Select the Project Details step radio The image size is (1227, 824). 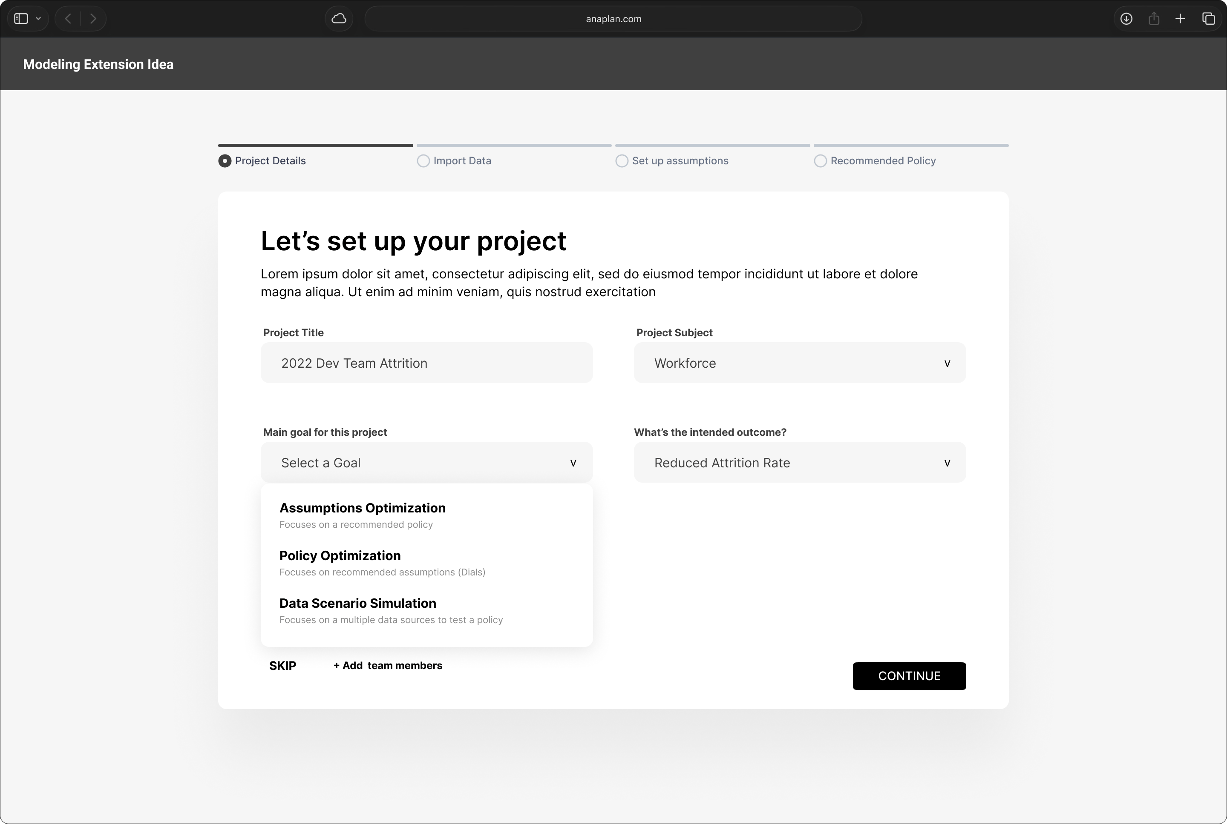point(225,161)
